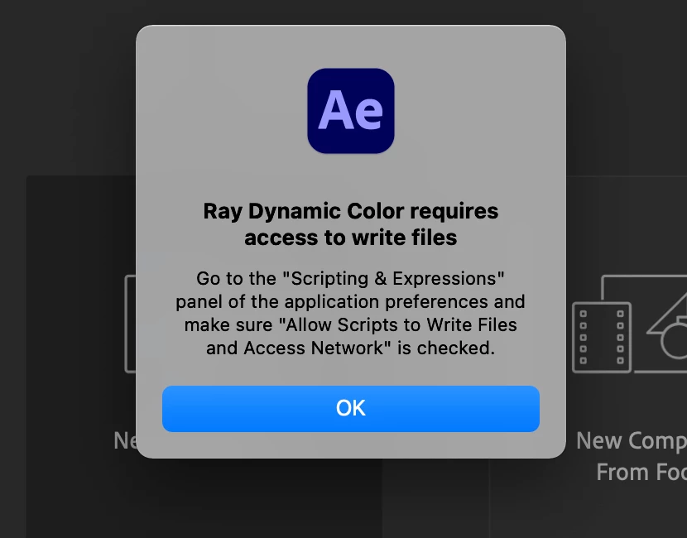Click the OK button in the dialog

[x=350, y=408]
